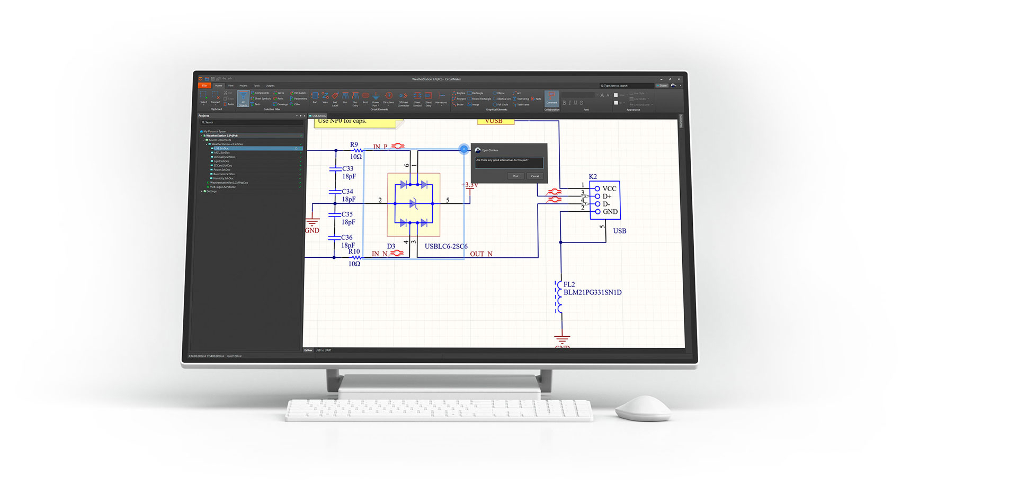This screenshot has width=1017, height=487.
Task: Place a Part from the ribbon
Action: point(315,96)
